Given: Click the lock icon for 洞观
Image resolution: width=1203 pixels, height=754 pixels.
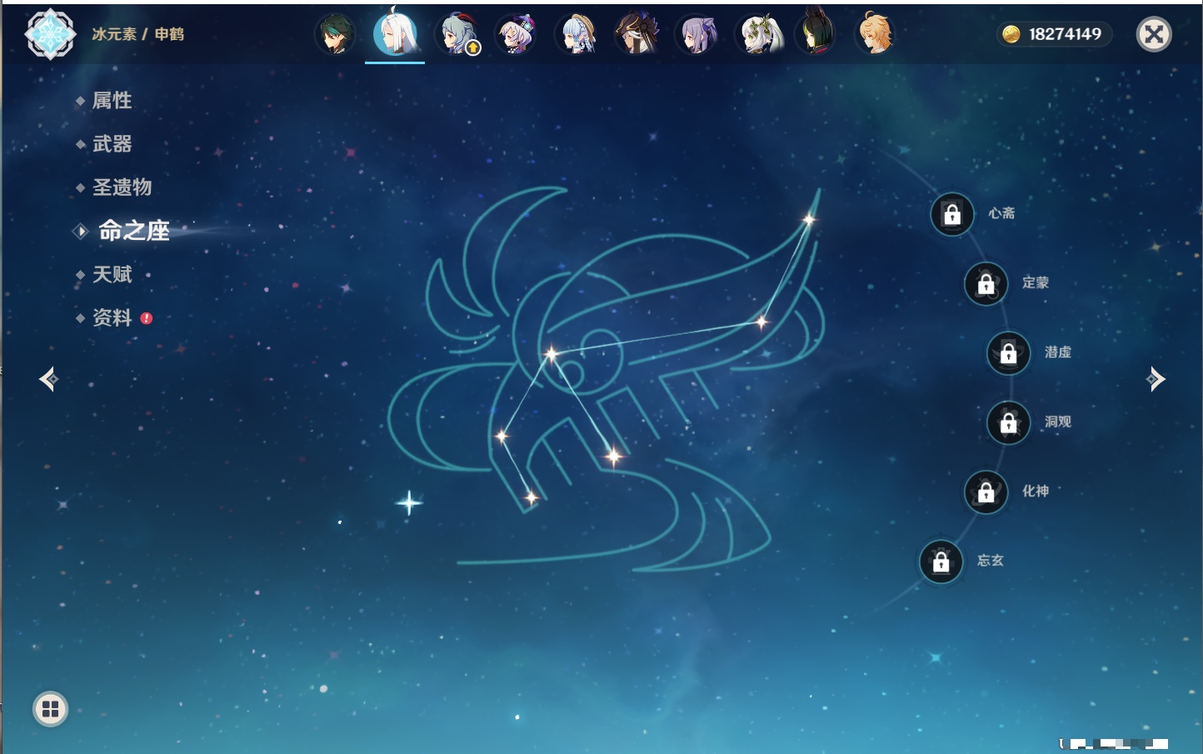Looking at the screenshot, I should (1009, 422).
